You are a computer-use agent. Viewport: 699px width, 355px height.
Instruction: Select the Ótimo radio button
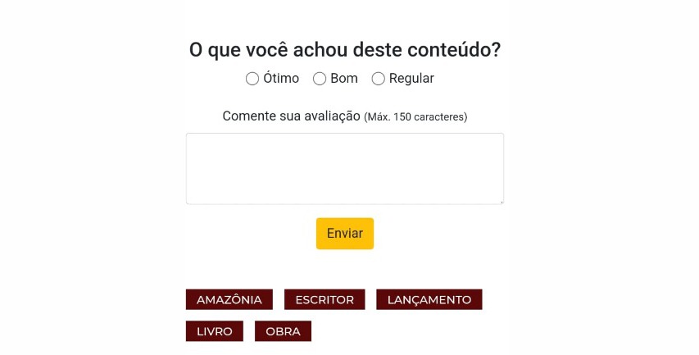[x=252, y=79]
